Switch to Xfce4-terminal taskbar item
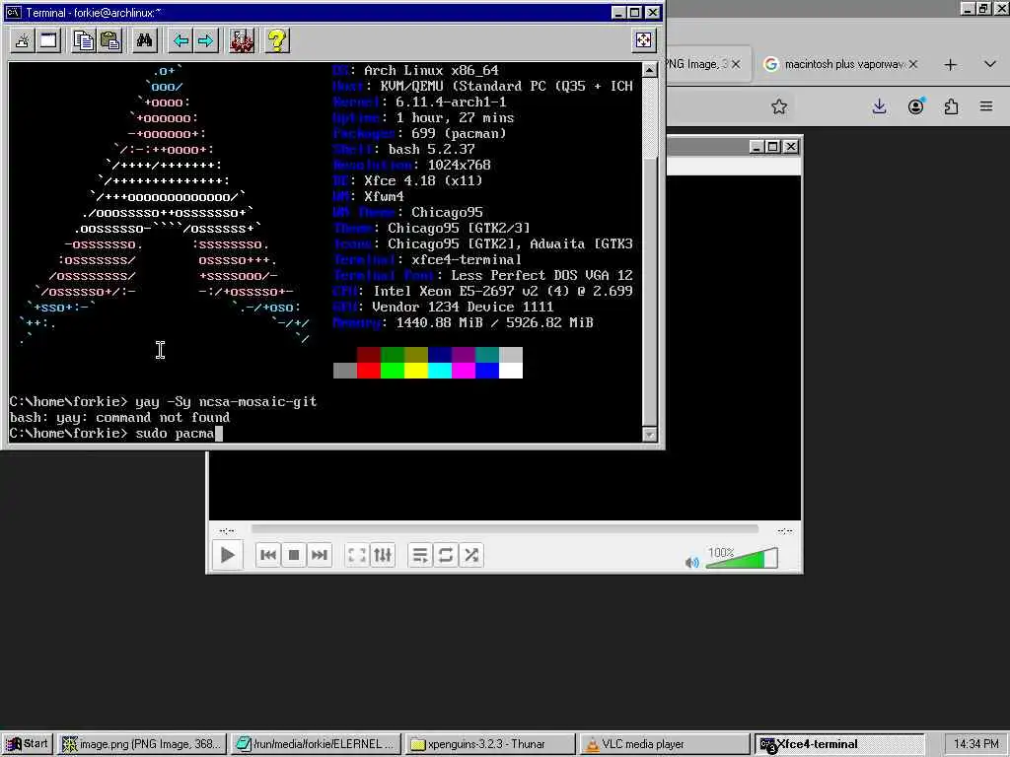The image size is (1010, 757). tap(838, 744)
